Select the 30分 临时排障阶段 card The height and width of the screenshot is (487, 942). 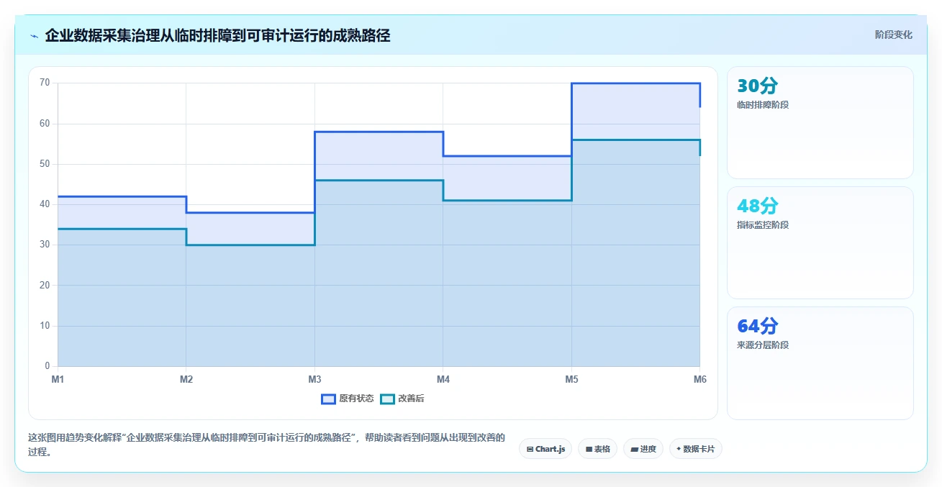tap(820, 123)
